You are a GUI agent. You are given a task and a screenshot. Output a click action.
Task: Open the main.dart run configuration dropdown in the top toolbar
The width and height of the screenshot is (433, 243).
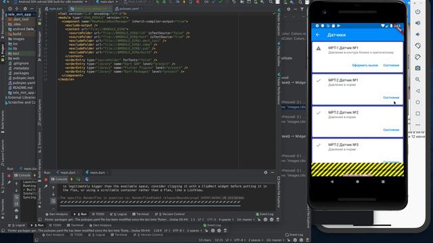pyautogui.click(x=107, y=2)
